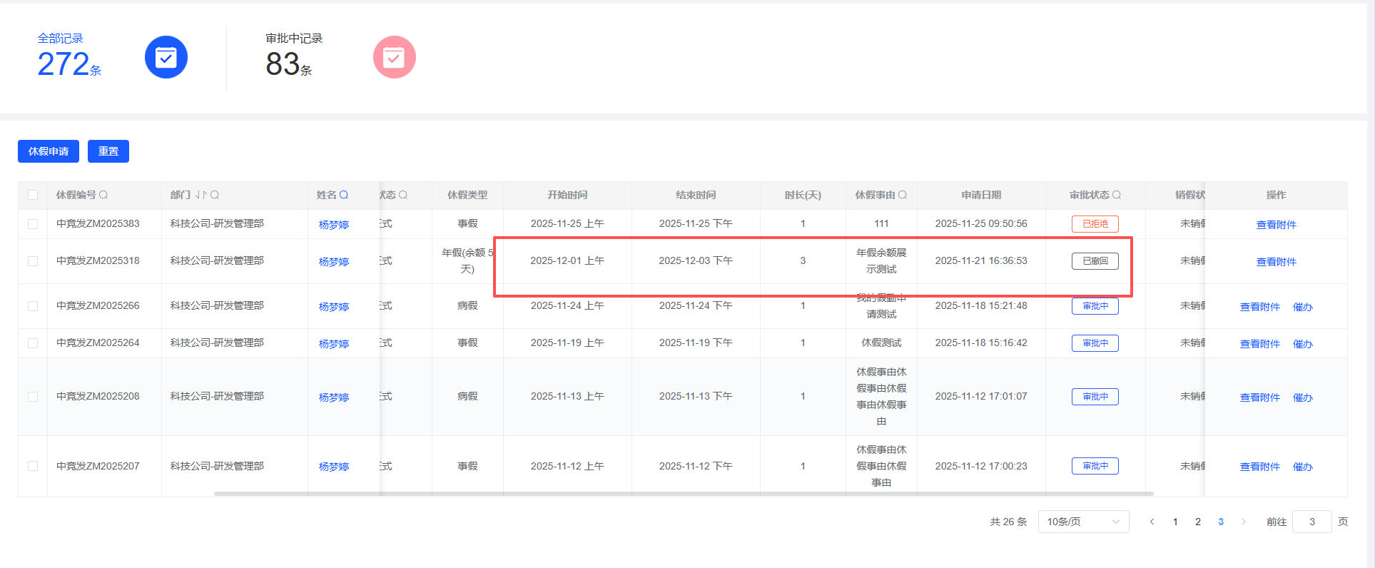Open 查看附件 for row ZM2025266
This screenshot has width=1375, height=568.
coord(1259,307)
